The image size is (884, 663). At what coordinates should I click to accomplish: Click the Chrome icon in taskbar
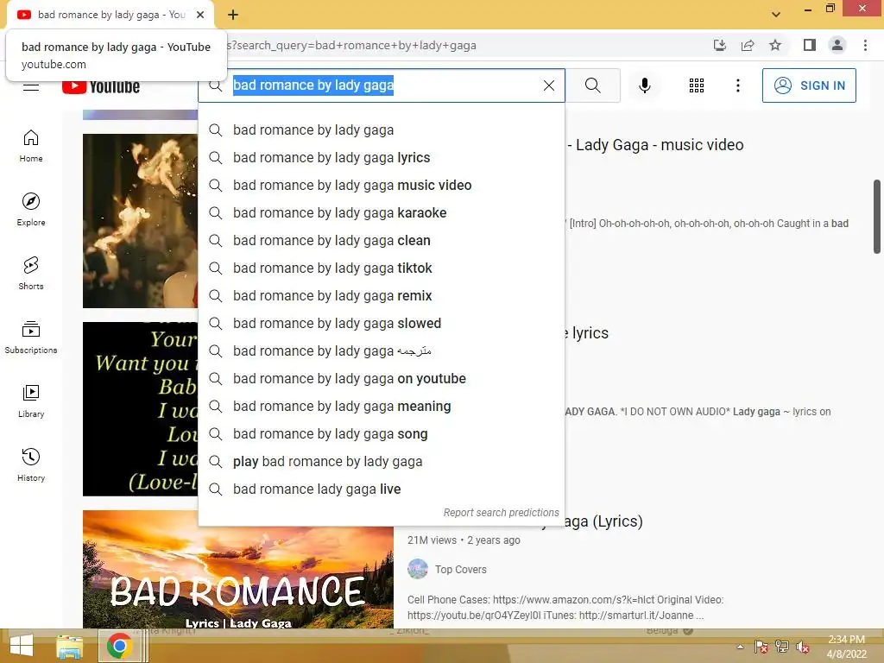[119, 646]
